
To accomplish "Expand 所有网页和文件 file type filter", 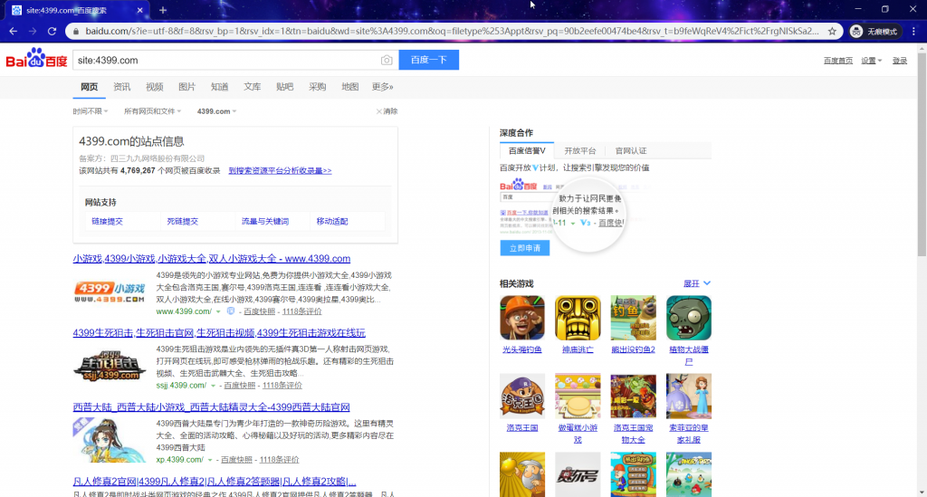I will (152, 111).
